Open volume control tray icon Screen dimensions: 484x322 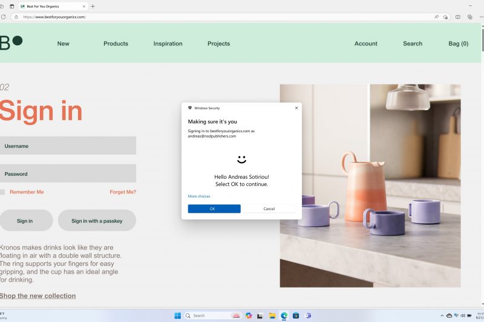[x=463, y=315]
